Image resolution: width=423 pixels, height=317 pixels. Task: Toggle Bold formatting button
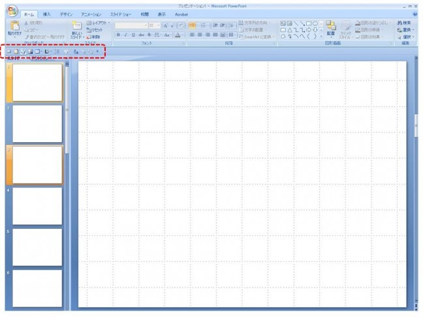pyautogui.click(x=118, y=35)
